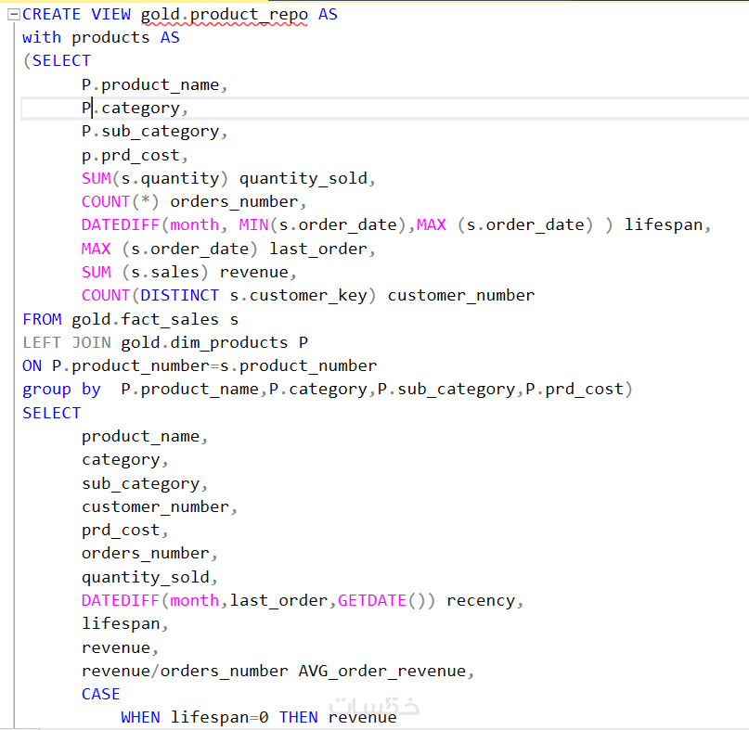Click the ON join condition keyword
The height and width of the screenshot is (730, 749).
pyautogui.click(x=32, y=366)
